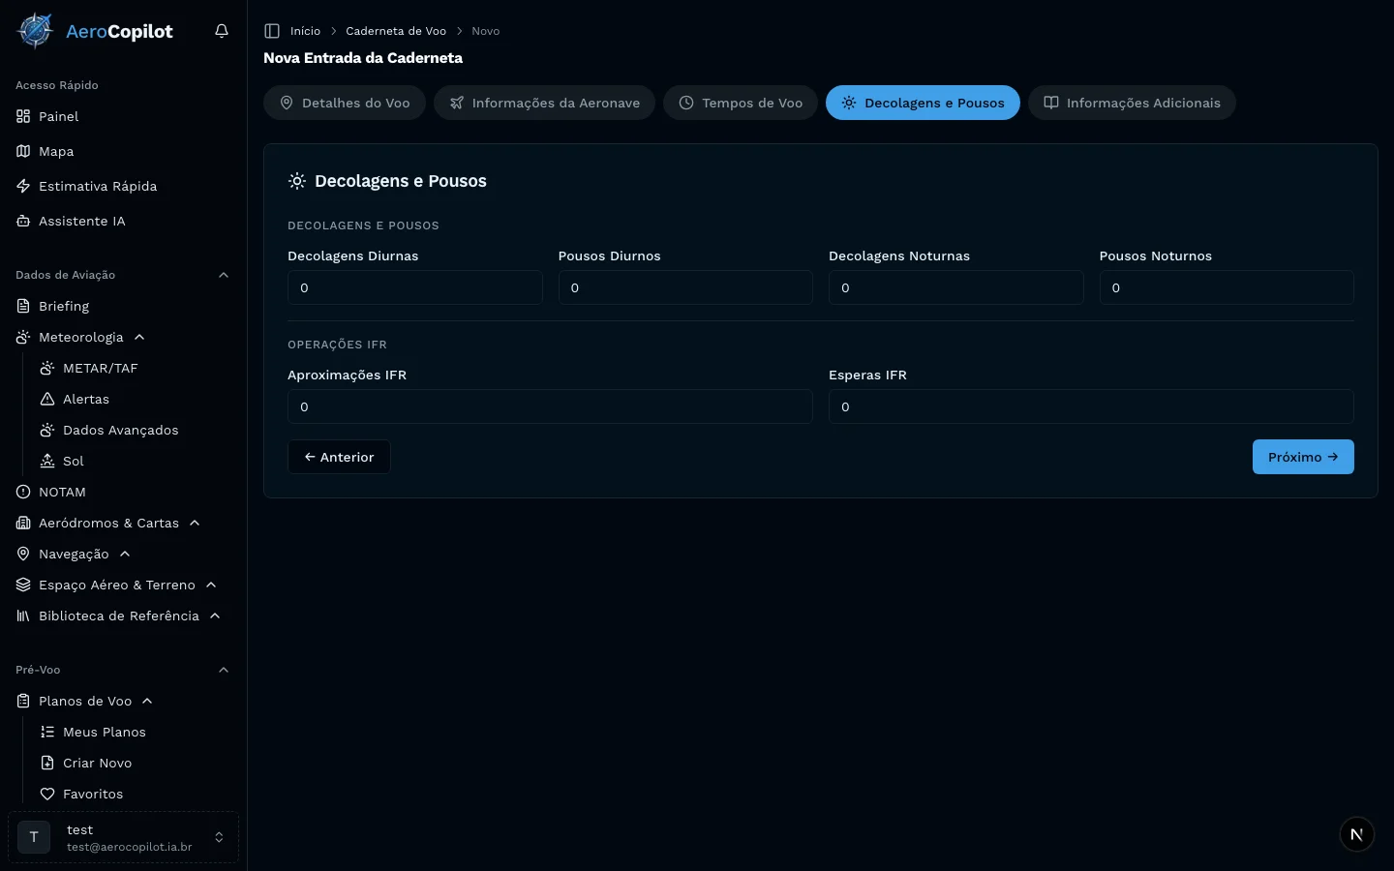Screen dimensions: 1394x871
Task: Click the notification bell icon
Action: (x=222, y=31)
